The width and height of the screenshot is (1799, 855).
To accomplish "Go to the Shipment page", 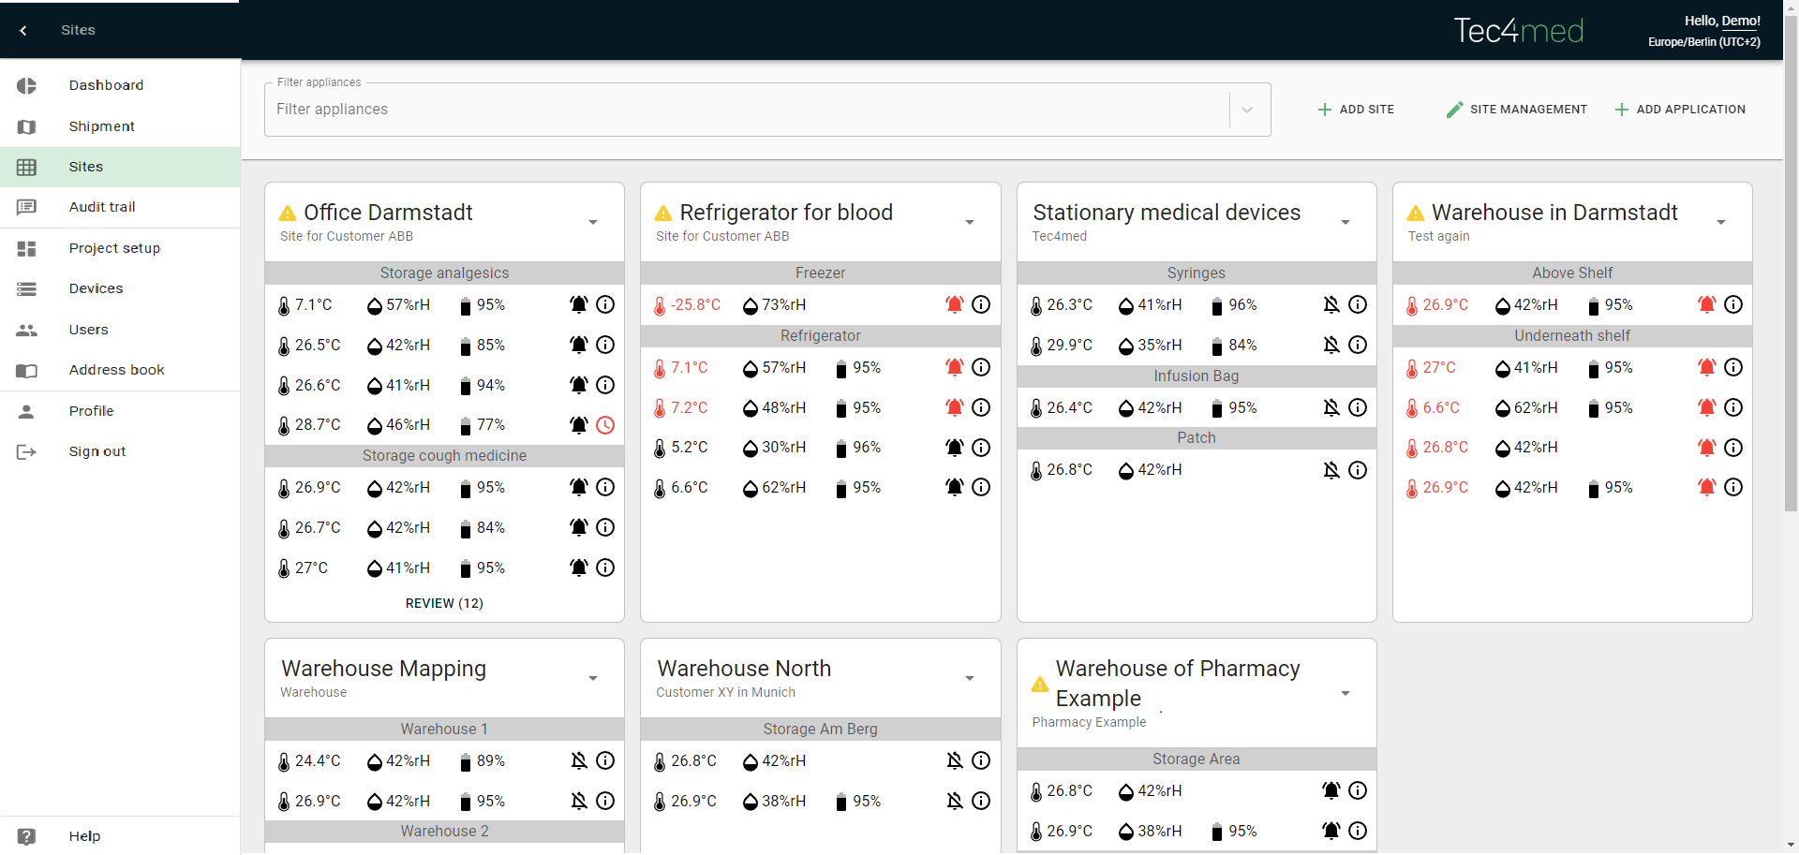I will [x=101, y=126].
